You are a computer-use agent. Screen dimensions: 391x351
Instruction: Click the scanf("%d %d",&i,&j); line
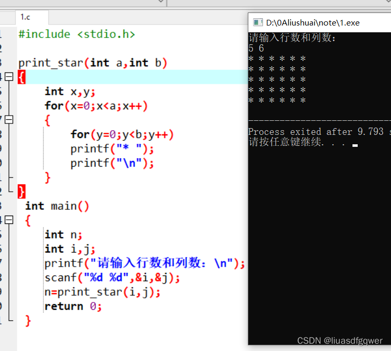pyautogui.click(x=112, y=278)
